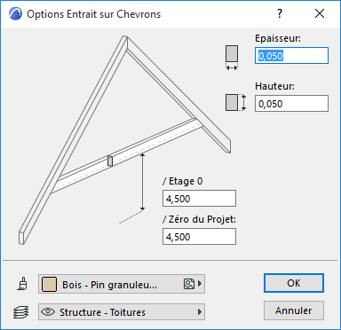Viewport: 341px width, 330px height.
Task: Click the OK button
Action: click(x=294, y=283)
